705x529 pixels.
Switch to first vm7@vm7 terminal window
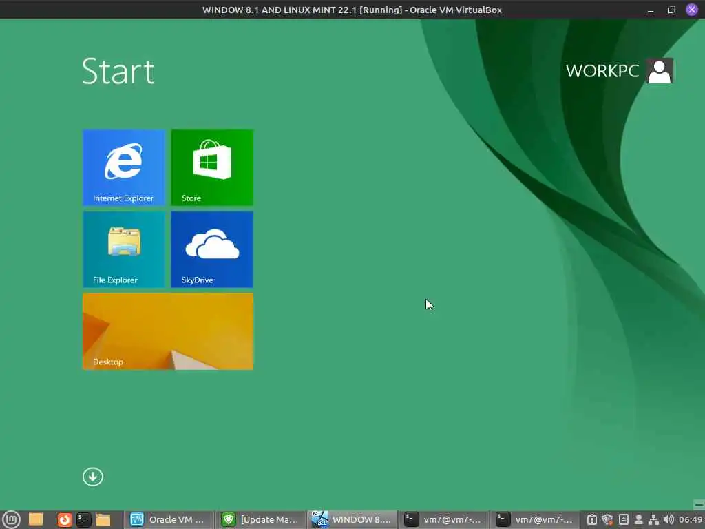tap(444, 519)
